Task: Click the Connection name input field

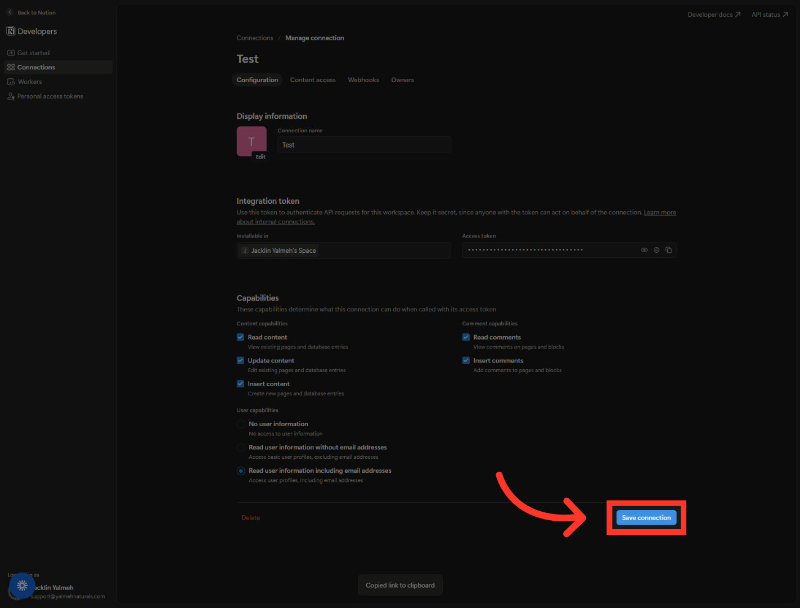Action: pyautogui.click(x=365, y=145)
